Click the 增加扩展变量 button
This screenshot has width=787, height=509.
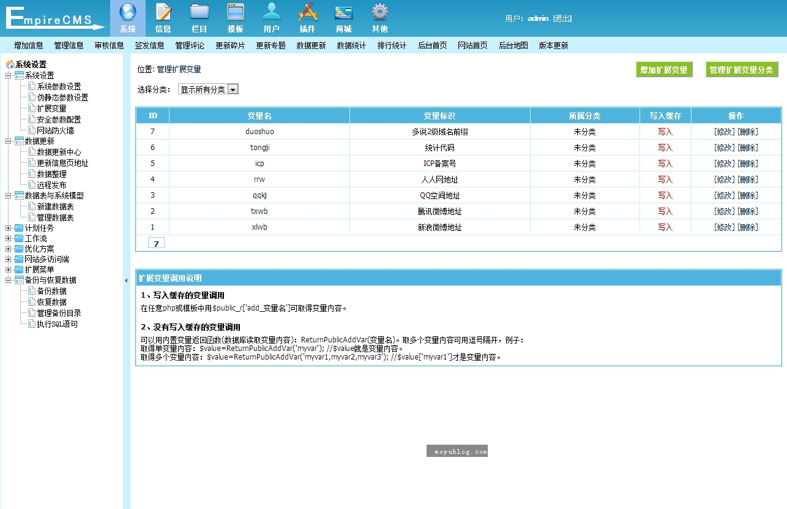coord(664,70)
